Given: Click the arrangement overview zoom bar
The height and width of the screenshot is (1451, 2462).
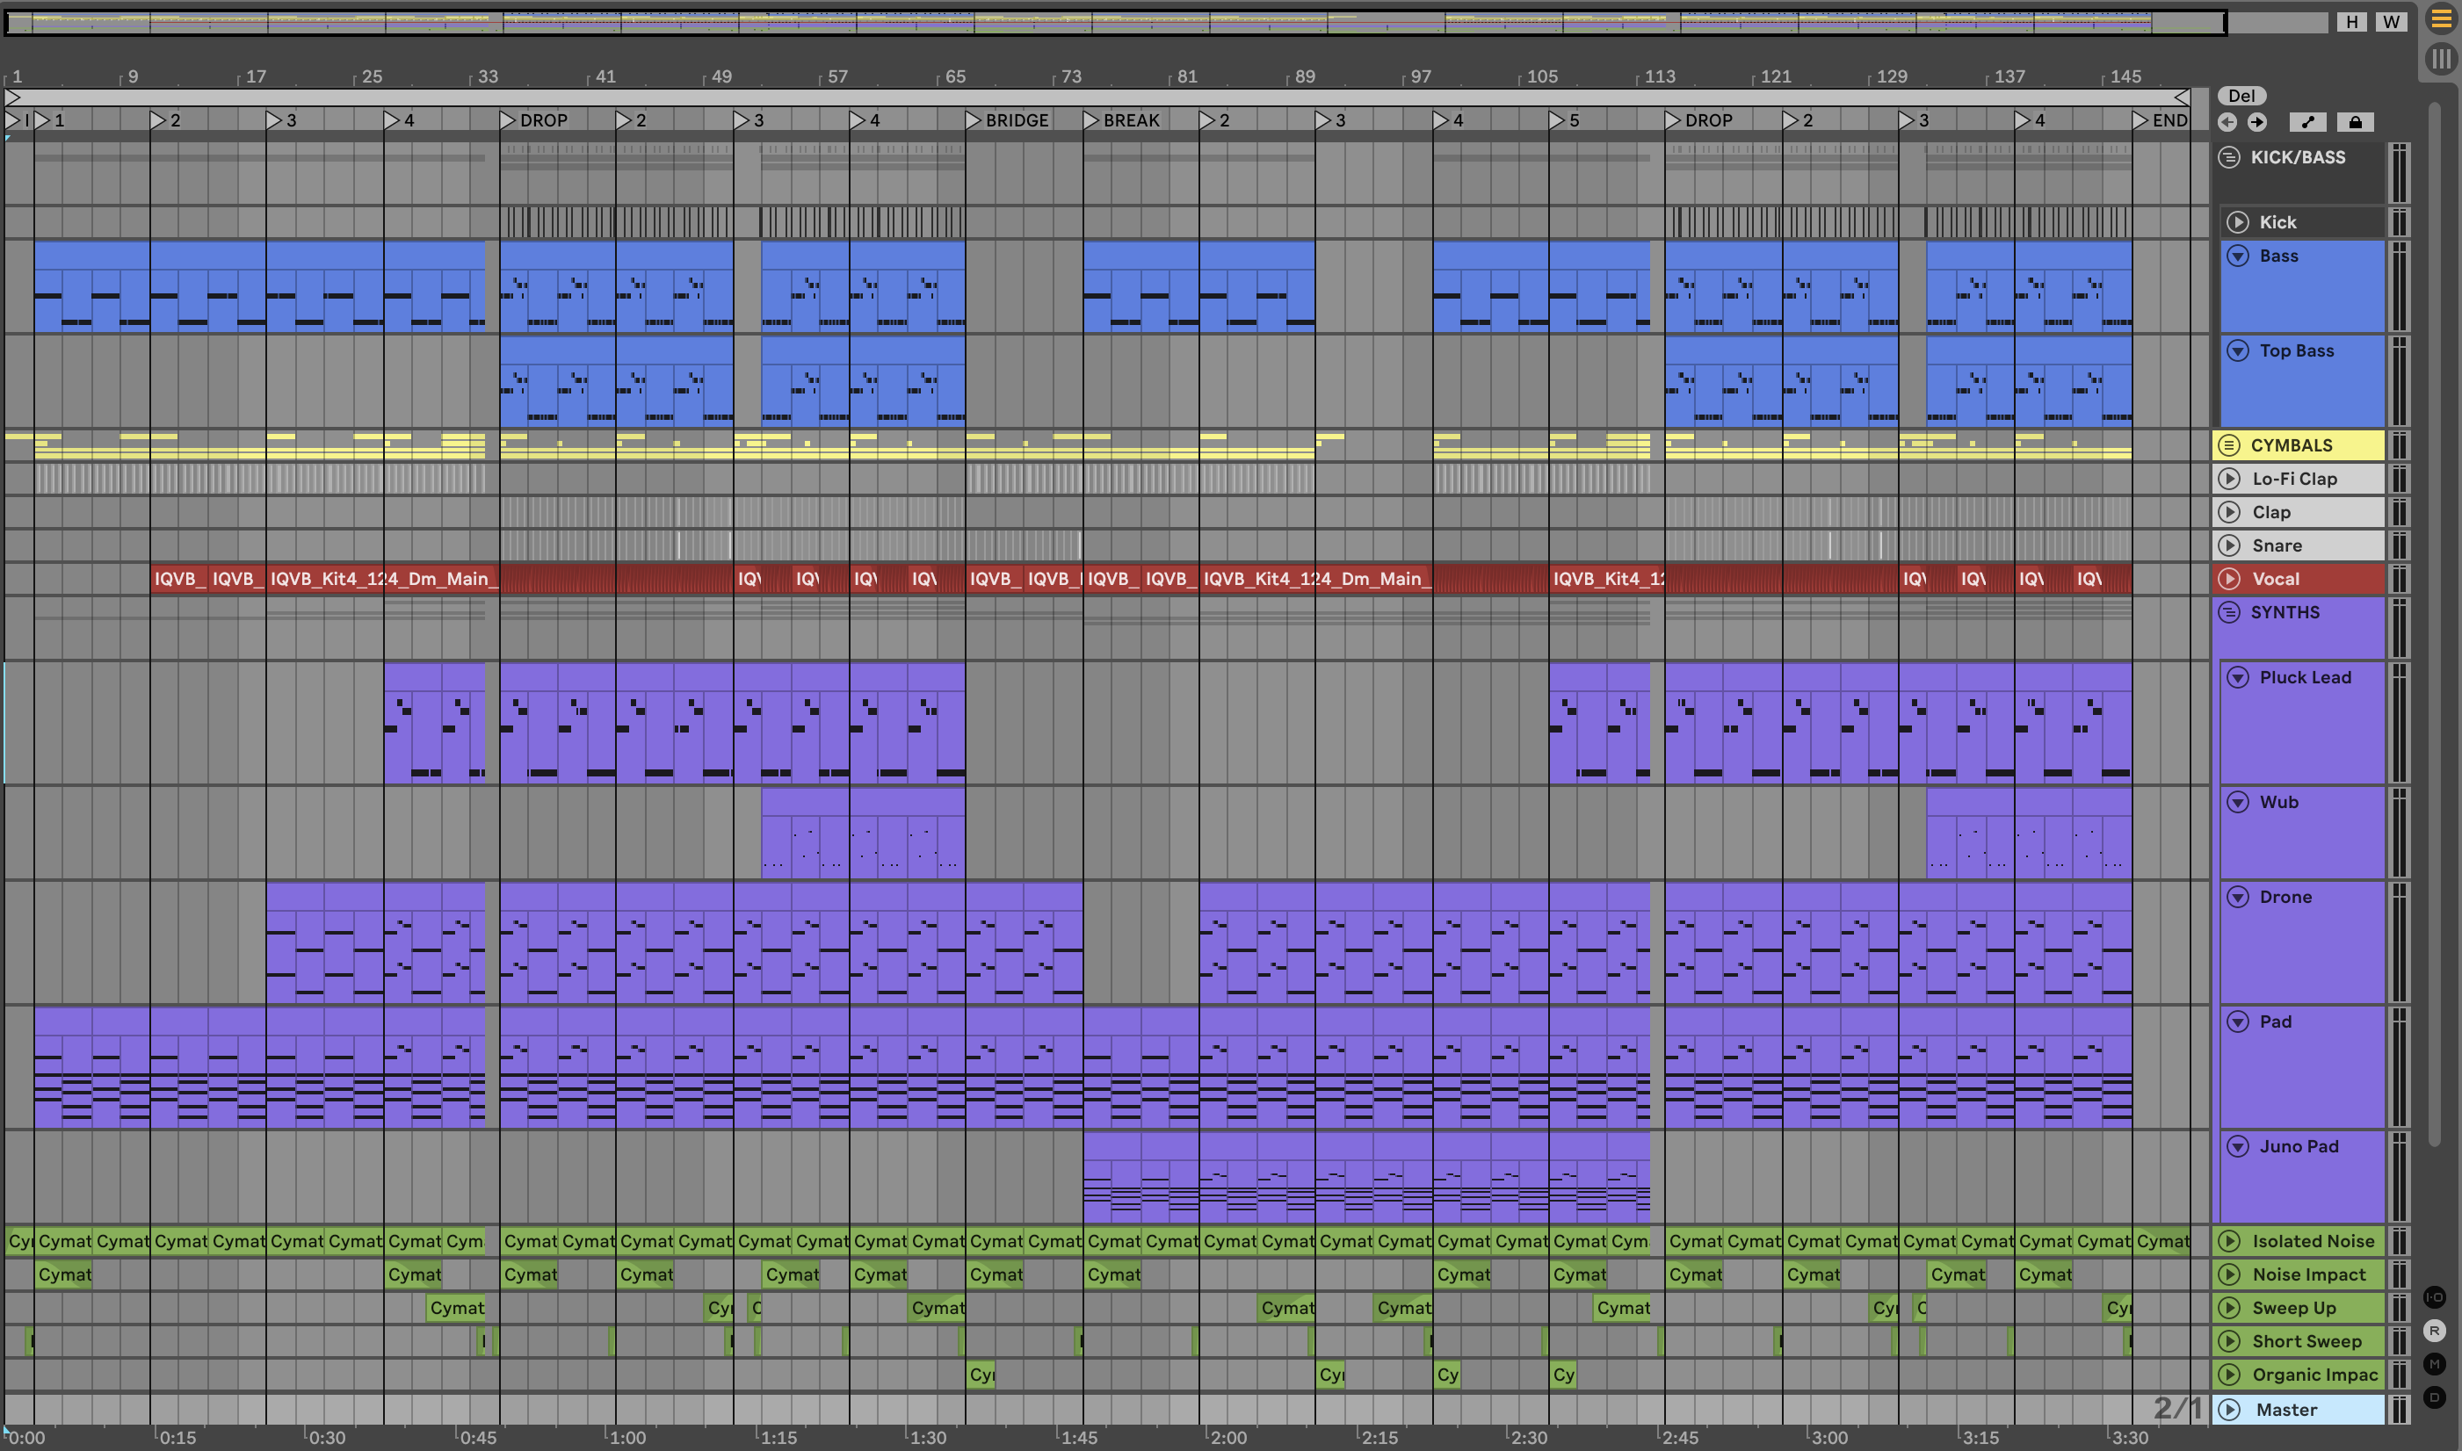Looking at the screenshot, I should [x=1115, y=21].
